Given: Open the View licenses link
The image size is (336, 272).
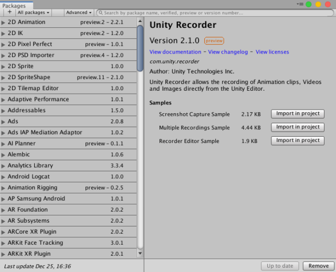Looking at the screenshot, I should [272, 52].
